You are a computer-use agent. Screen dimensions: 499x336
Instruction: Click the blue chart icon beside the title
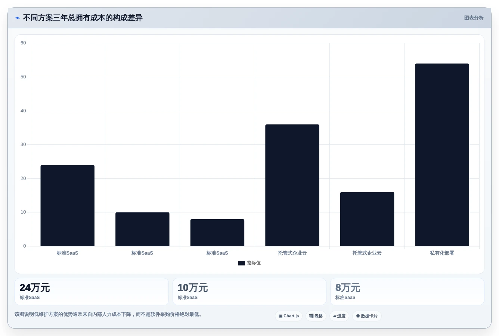click(17, 18)
